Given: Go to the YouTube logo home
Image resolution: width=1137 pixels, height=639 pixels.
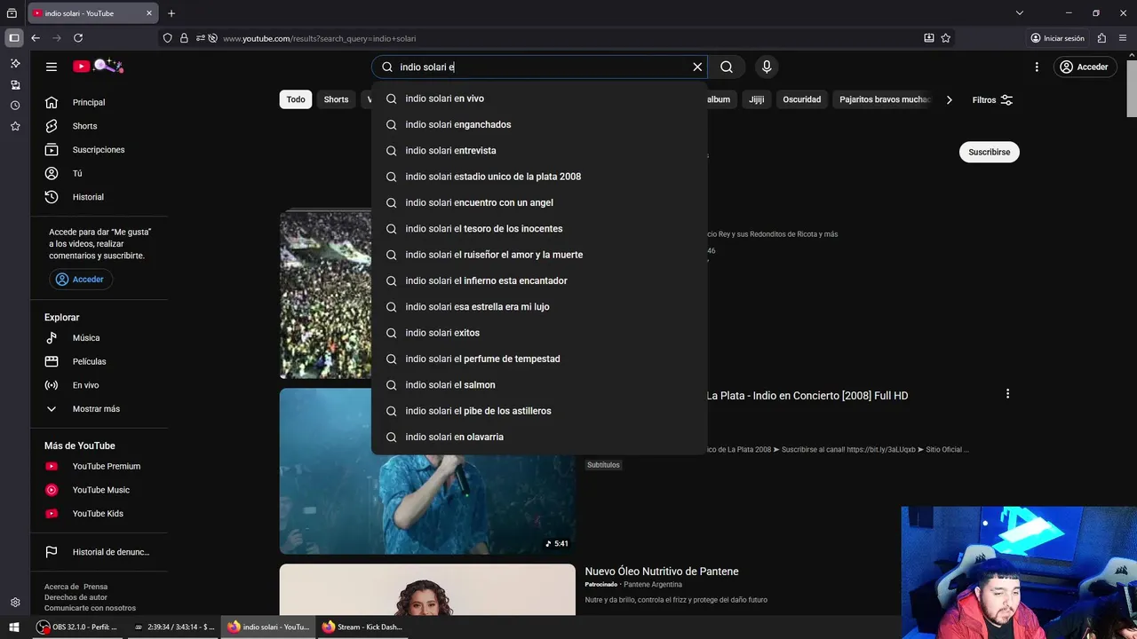Looking at the screenshot, I should [x=98, y=67].
